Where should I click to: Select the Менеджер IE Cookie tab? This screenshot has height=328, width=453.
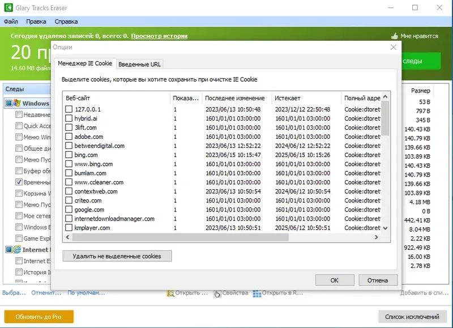[85, 63]
